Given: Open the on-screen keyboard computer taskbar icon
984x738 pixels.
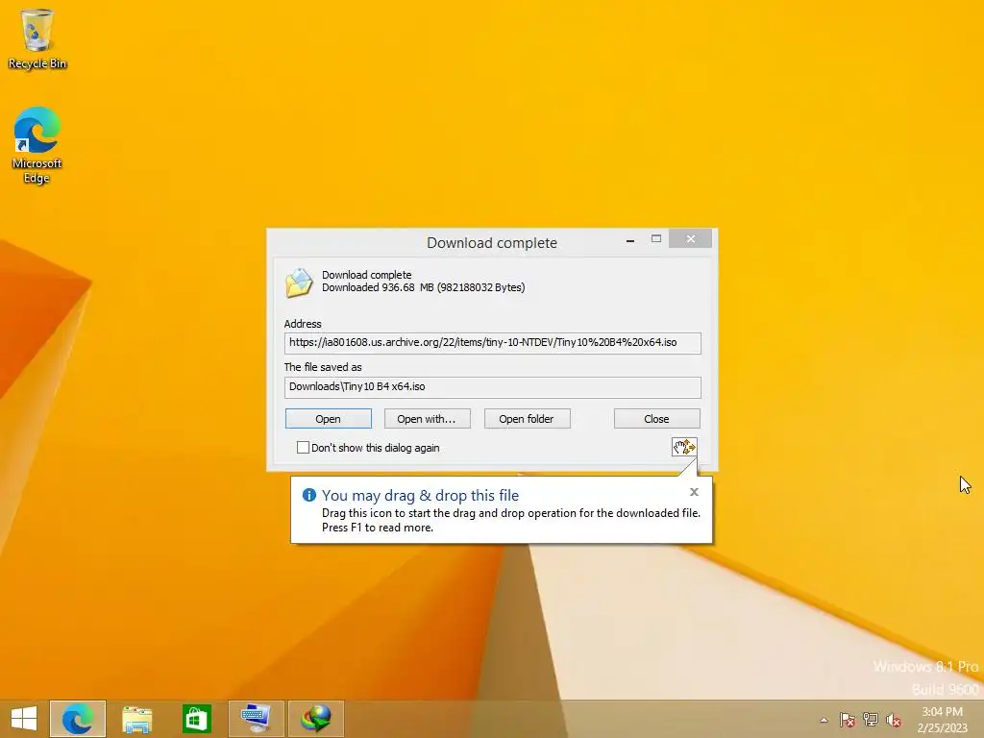Looking at the screenshot, I should (256, 719).
